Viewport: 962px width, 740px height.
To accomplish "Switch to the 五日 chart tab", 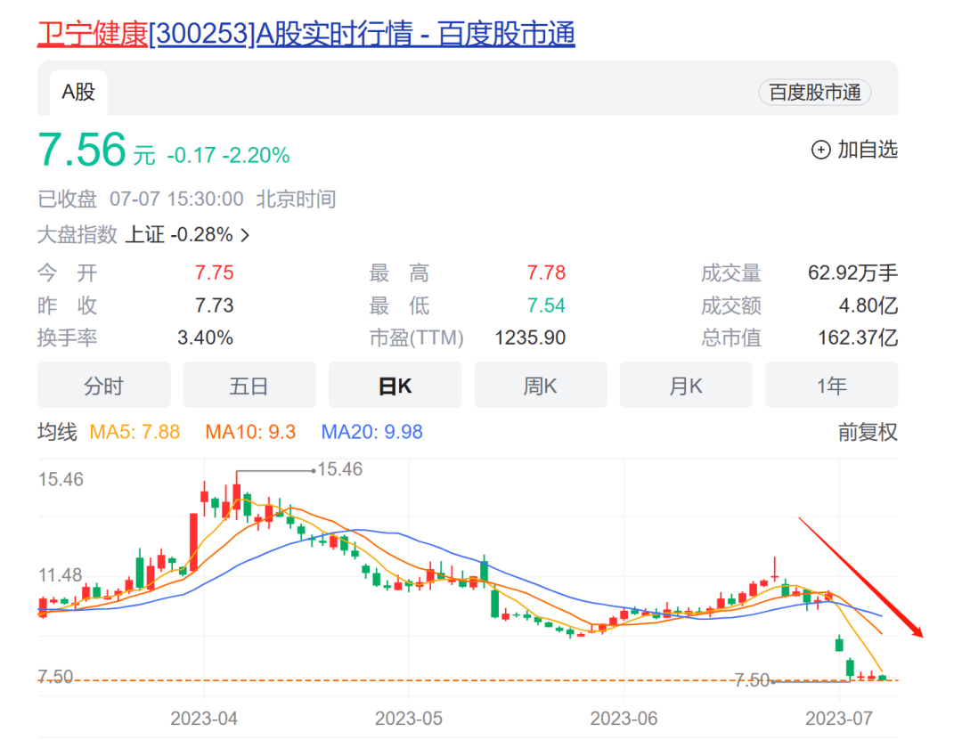I will pos(249,386).
